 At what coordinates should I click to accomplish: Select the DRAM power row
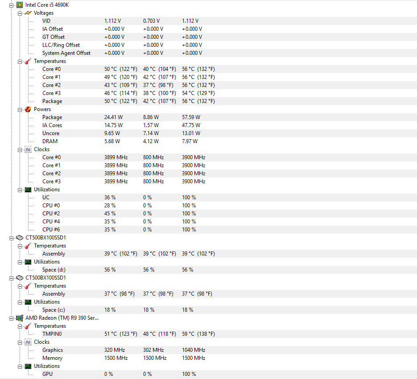(229, 141)
